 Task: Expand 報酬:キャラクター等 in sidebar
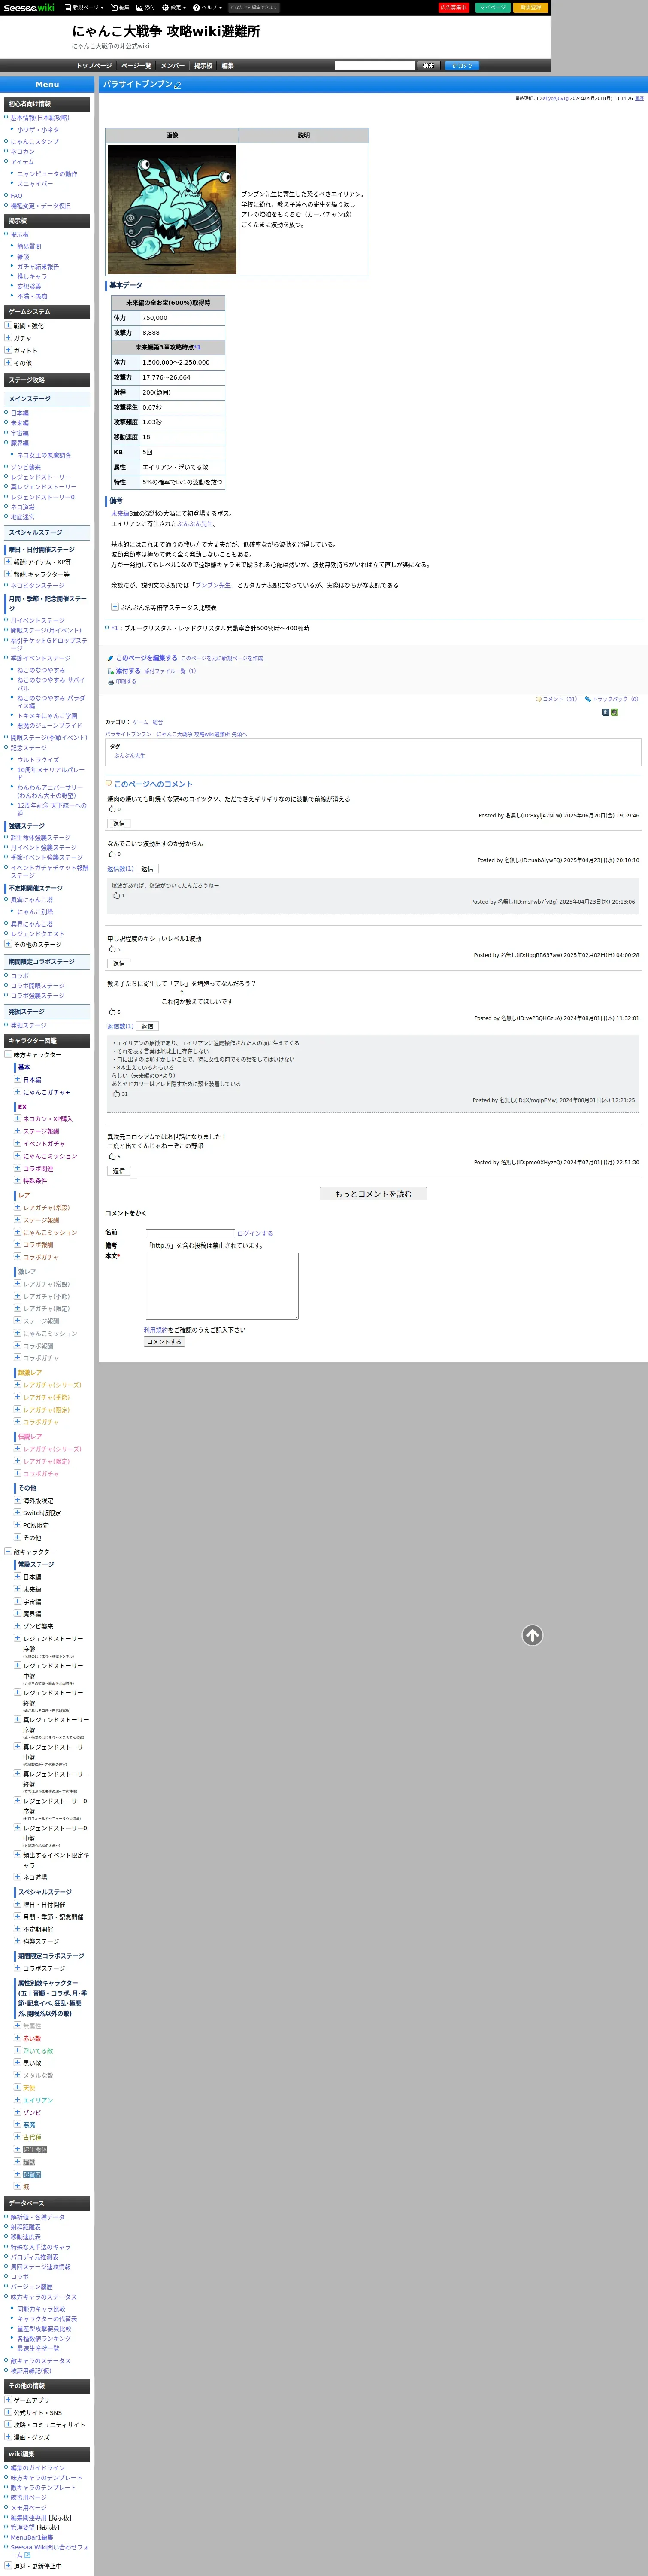tap(8, 574)
